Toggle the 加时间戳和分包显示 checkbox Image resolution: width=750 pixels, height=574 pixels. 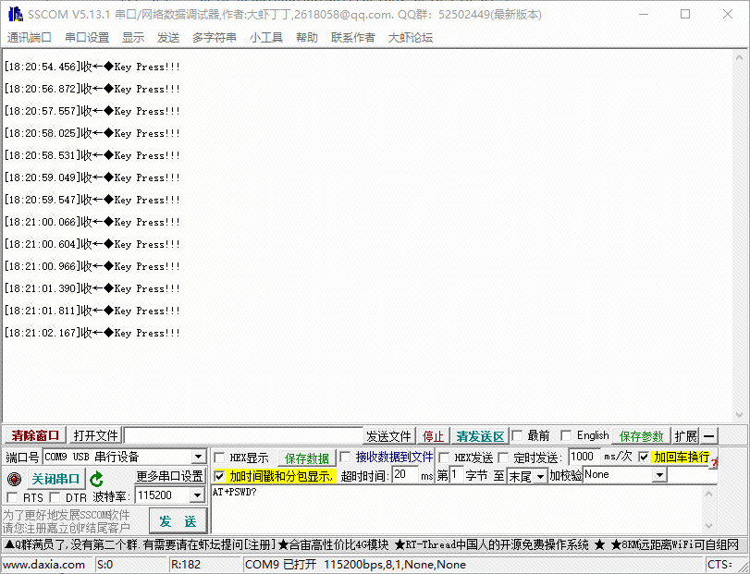219,476
